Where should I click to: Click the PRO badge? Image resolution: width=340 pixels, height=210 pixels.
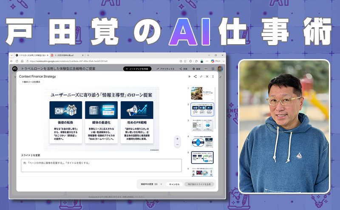[206, 69]
